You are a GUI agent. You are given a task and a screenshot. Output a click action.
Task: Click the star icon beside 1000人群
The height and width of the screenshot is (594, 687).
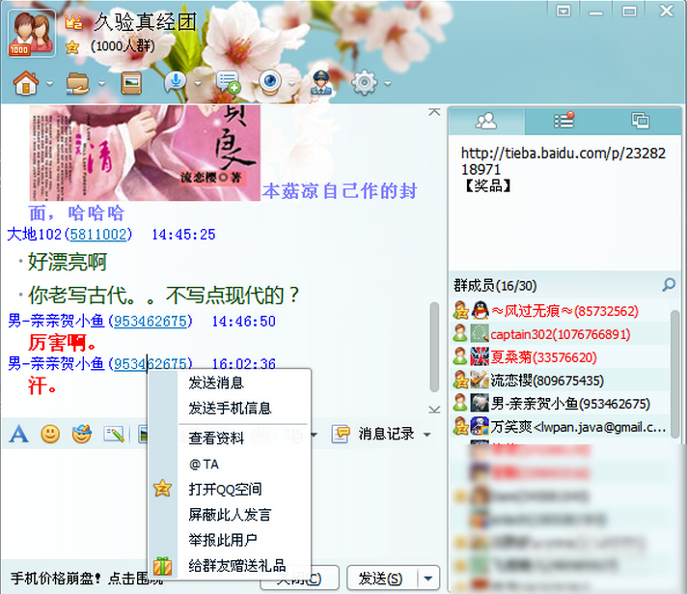(72, 47)
